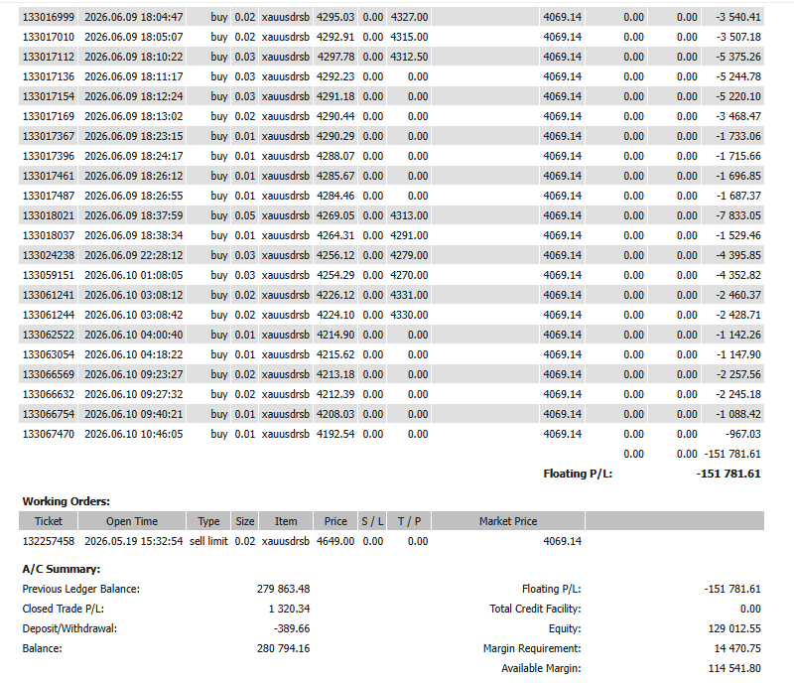Viewport: 794px width, 683px height.
Task: Click ticket 133017010 in the list
Action: [48, 37]
